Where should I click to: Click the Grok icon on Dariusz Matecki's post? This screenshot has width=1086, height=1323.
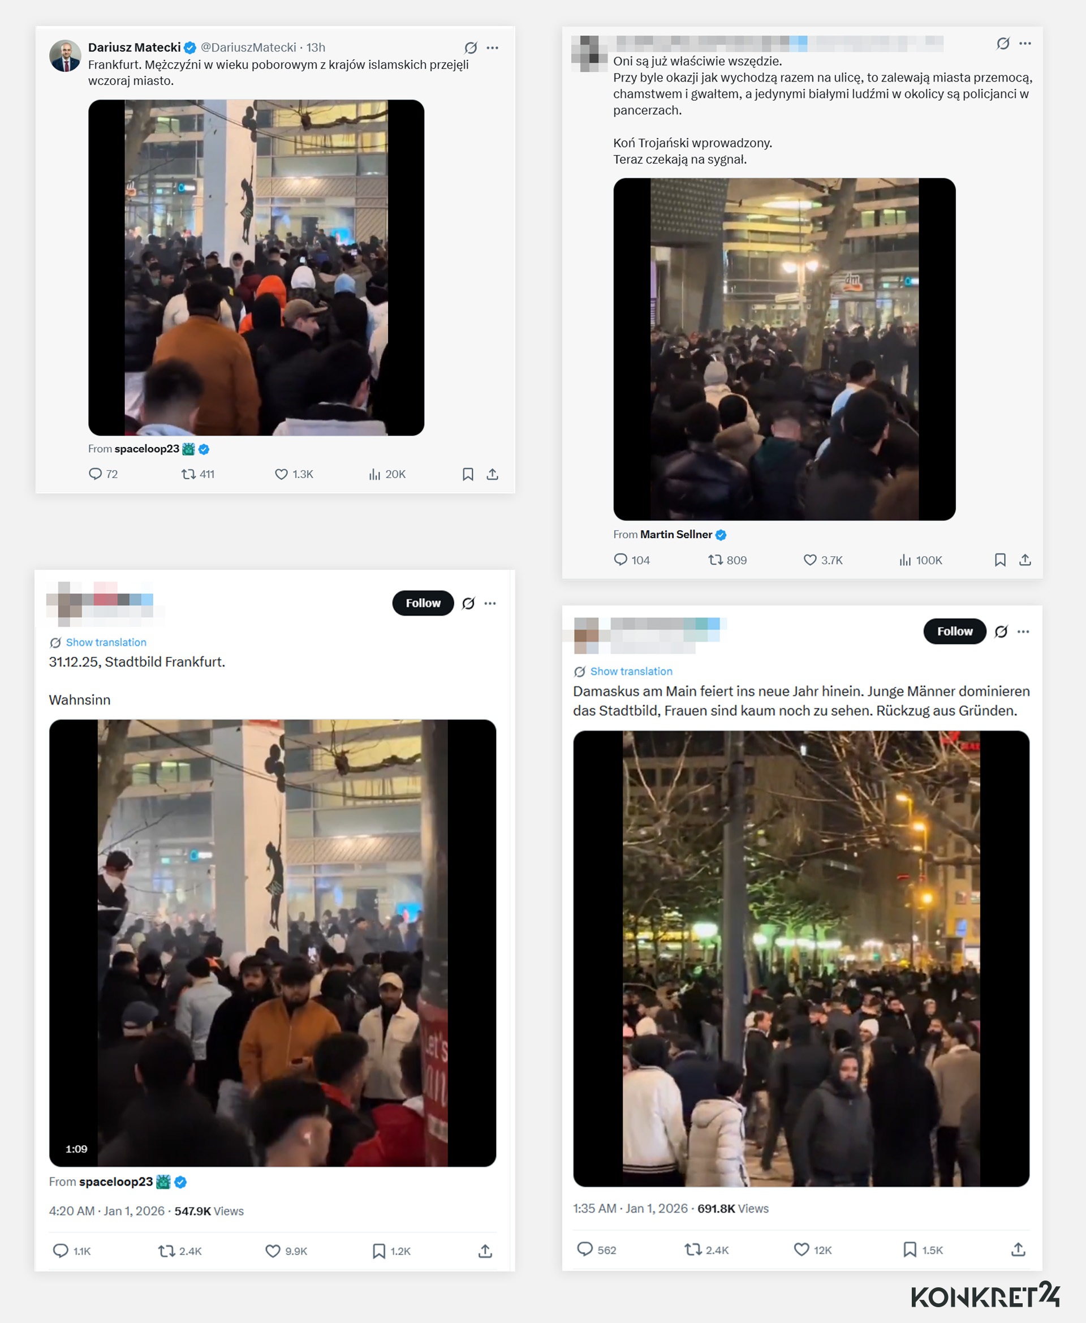(x=471, y=48)
